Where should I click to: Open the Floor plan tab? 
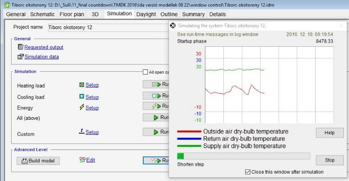point(72,14)
